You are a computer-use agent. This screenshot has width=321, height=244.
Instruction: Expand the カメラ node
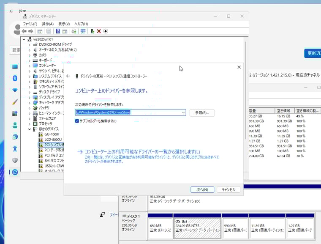pyautogui.click(x=29, y=55)
